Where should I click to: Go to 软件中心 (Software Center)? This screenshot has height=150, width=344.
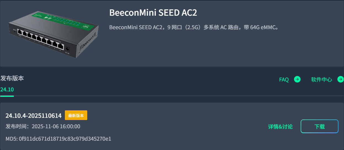click(321, 80)
